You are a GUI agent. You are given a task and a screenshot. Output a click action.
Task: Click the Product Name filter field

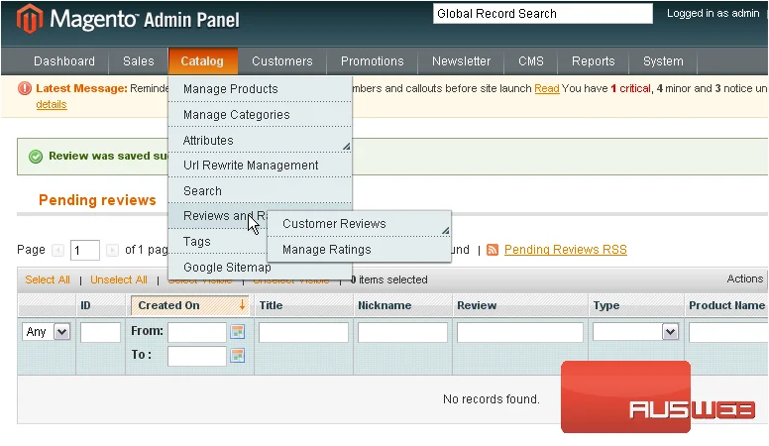tap(728, 332)
